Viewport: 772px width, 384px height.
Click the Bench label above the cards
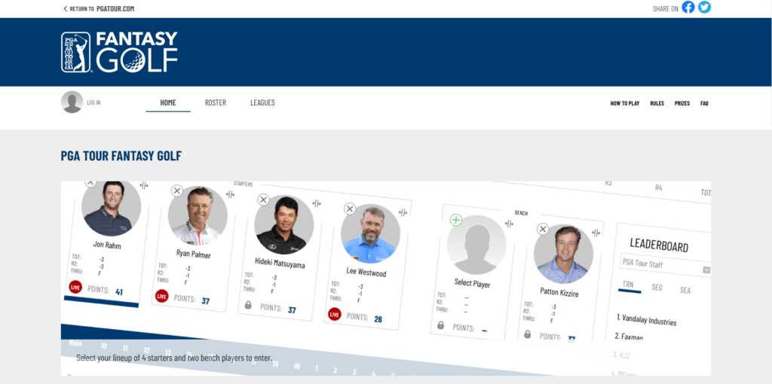(522, 213)
